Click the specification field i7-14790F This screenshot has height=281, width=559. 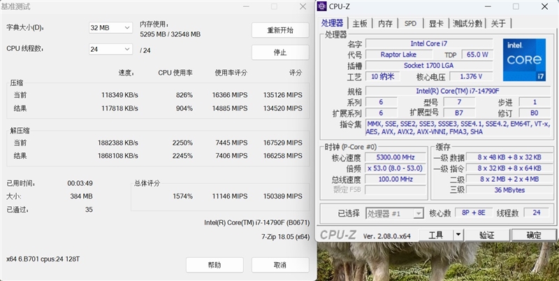[x=458, y=91]
